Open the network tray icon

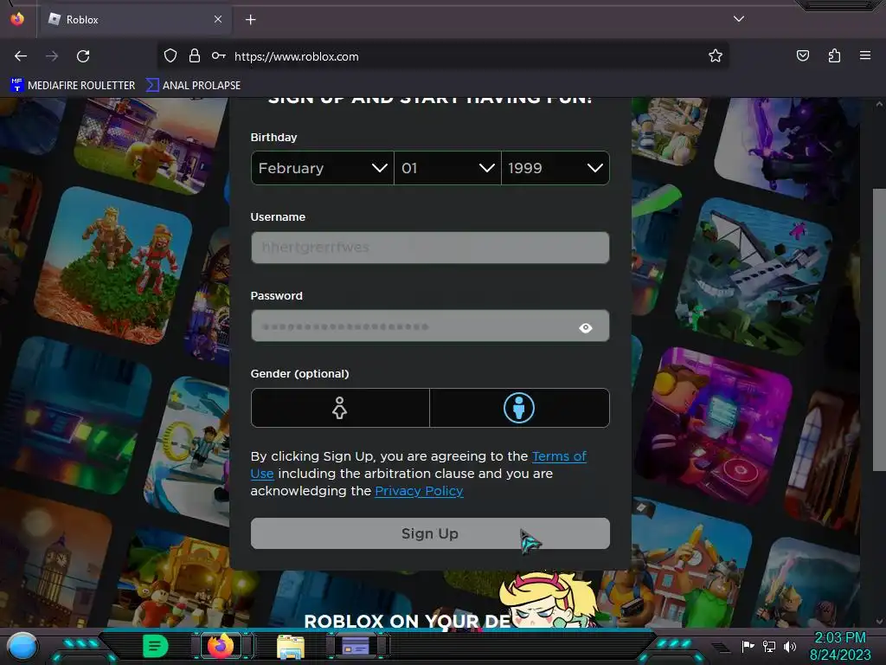(769, 646)
